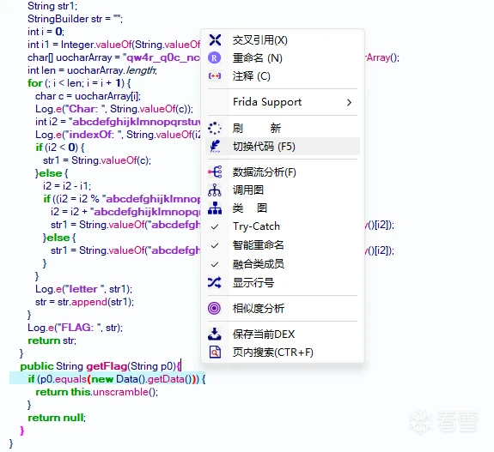Click the 'i2 = i2 - i1' statement
The height and width of the screenshot is (452, 494).
[x=67, y=186]
